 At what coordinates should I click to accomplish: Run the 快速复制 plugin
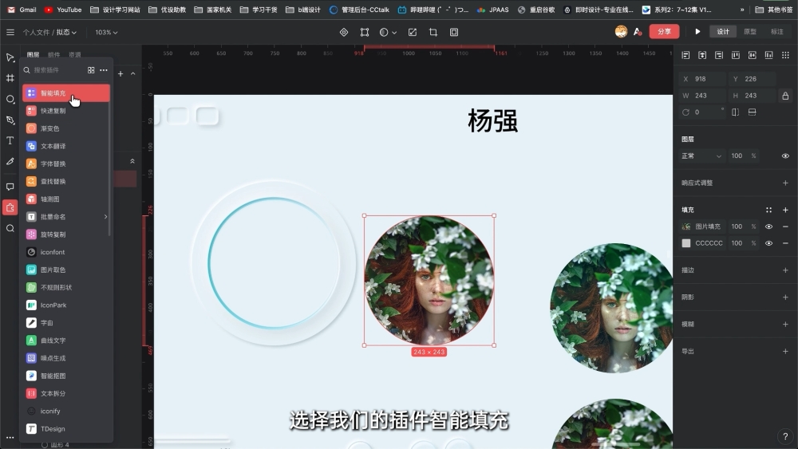pos(66,111)
